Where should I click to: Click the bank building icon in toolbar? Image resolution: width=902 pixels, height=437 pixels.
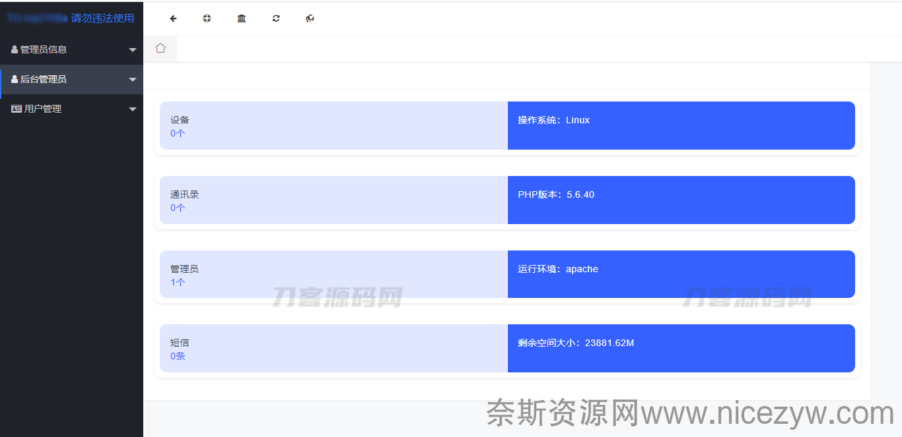(242, 18)
